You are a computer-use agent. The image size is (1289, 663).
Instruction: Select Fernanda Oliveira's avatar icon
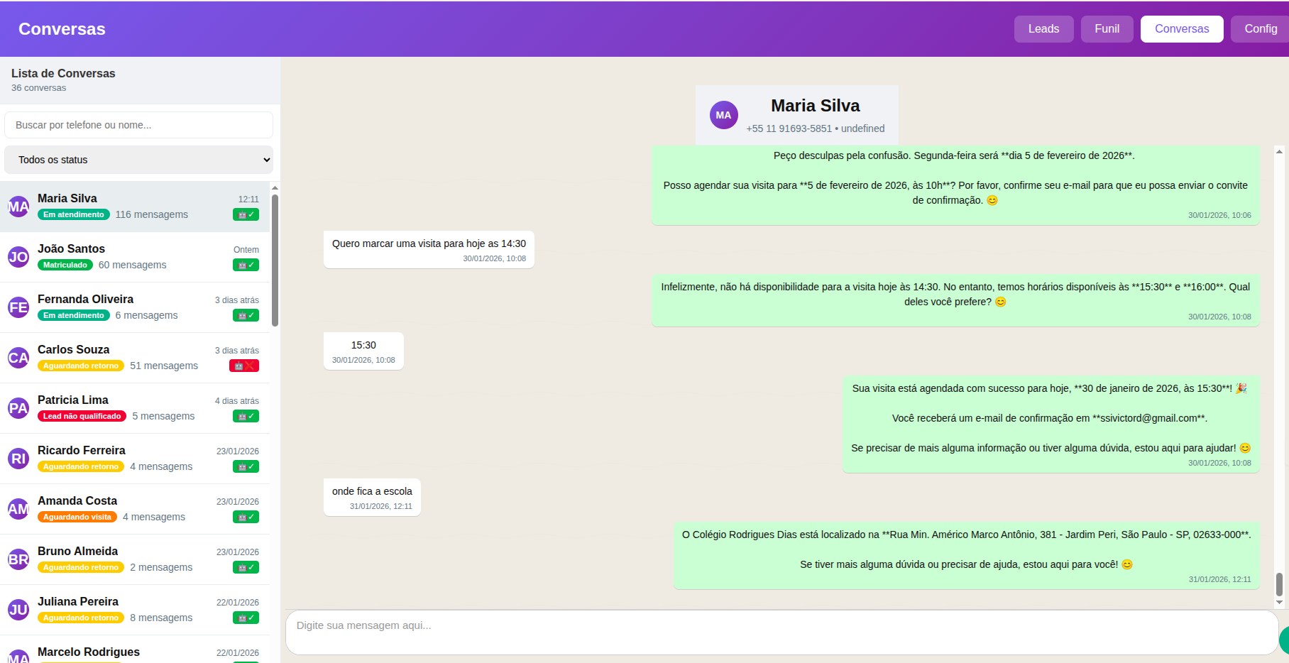(x=18, y=307)
